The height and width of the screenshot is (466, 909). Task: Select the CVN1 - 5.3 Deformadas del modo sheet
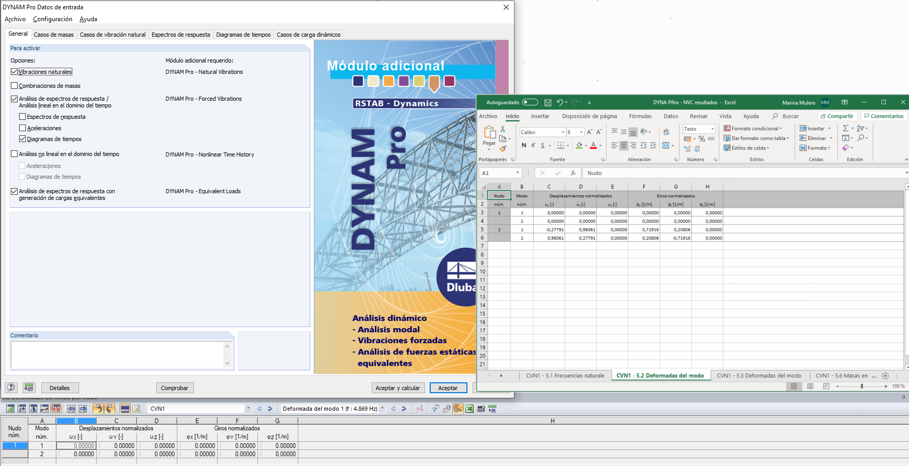click(x=759, y=376)
